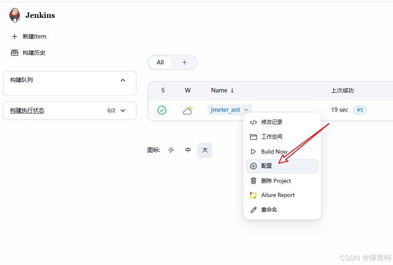Sort jobs by Name column

click(x=223, y=90)
